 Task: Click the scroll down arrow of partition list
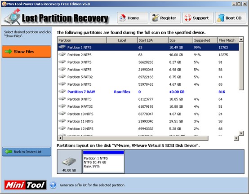pyautogui.click(x=241, y=133)
